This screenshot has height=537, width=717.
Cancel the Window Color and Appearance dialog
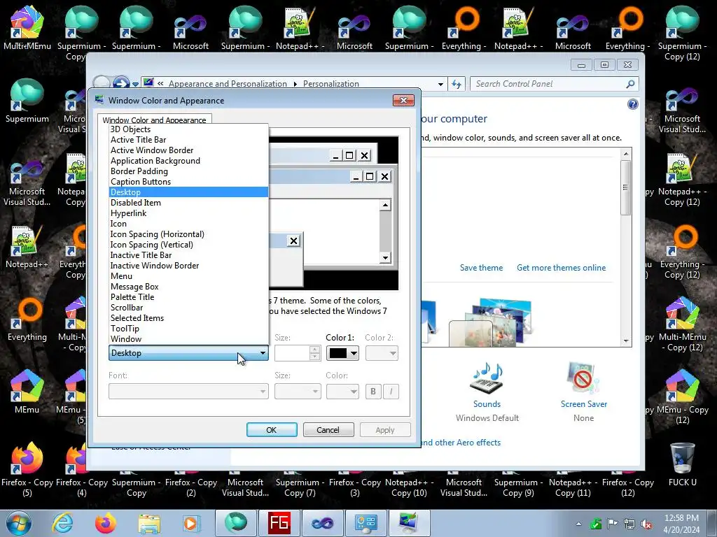(x=328, y=430)
